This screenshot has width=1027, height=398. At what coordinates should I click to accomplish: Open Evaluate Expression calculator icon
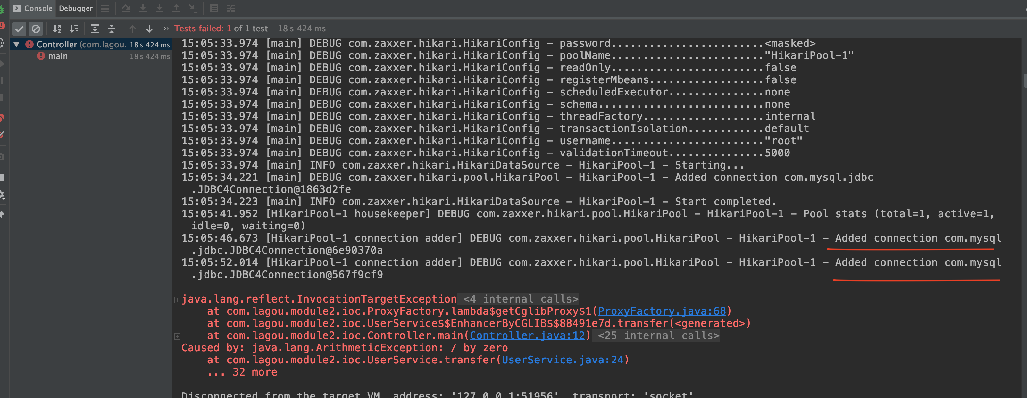(214, 8)
